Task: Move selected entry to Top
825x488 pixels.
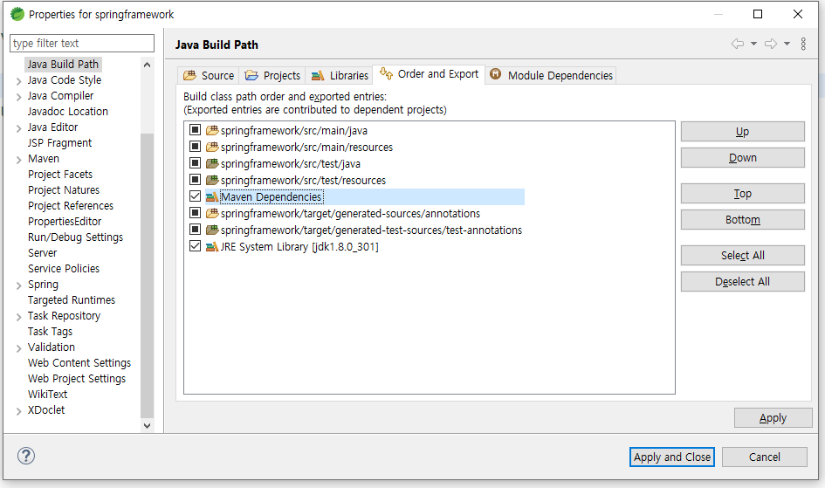Action: point(742,194)
